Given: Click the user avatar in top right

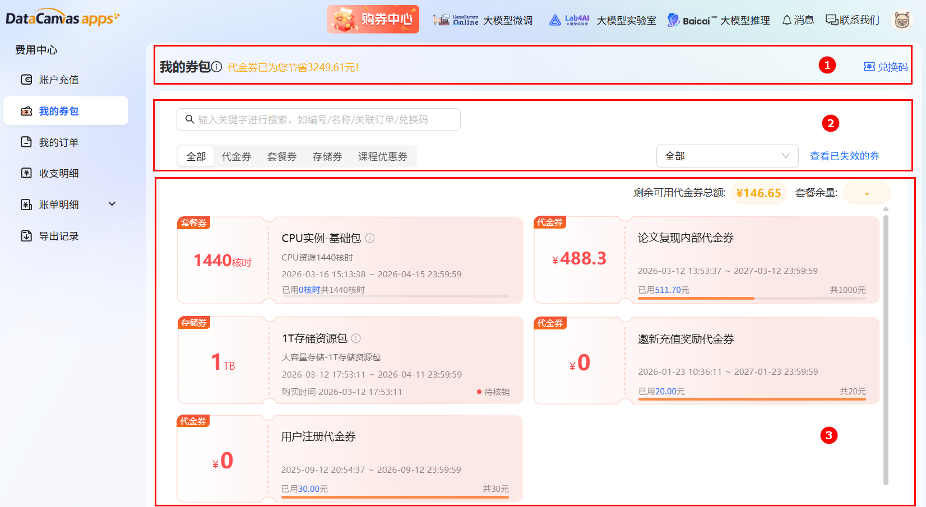Looking at the screenshot, I should (x=901, y=20).
